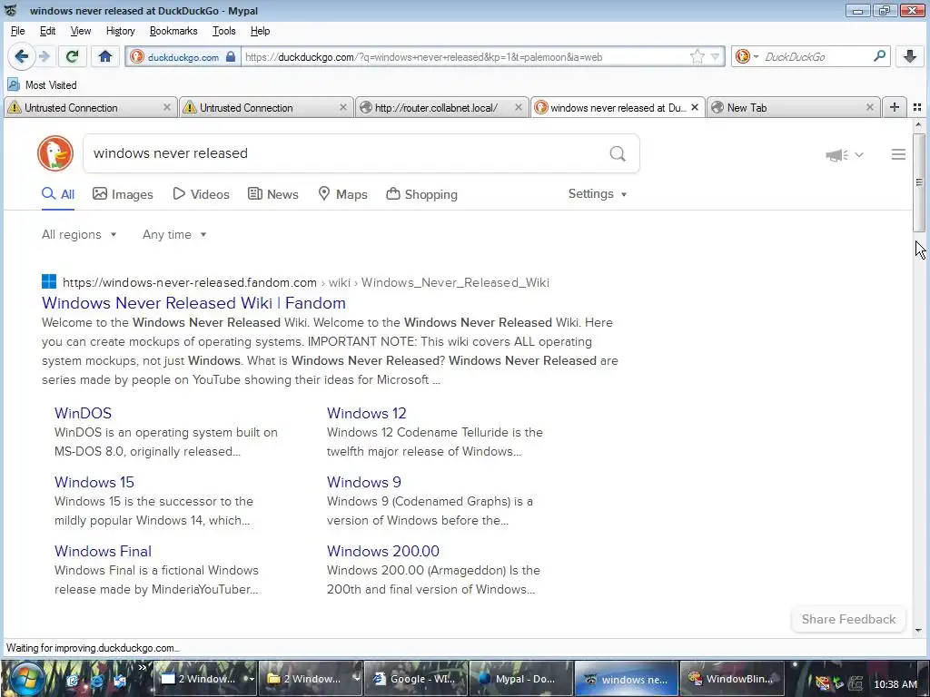The height and width of the screenshot is (697, 930).
Task: Open the browser Home page
Action: click(105, 57)
